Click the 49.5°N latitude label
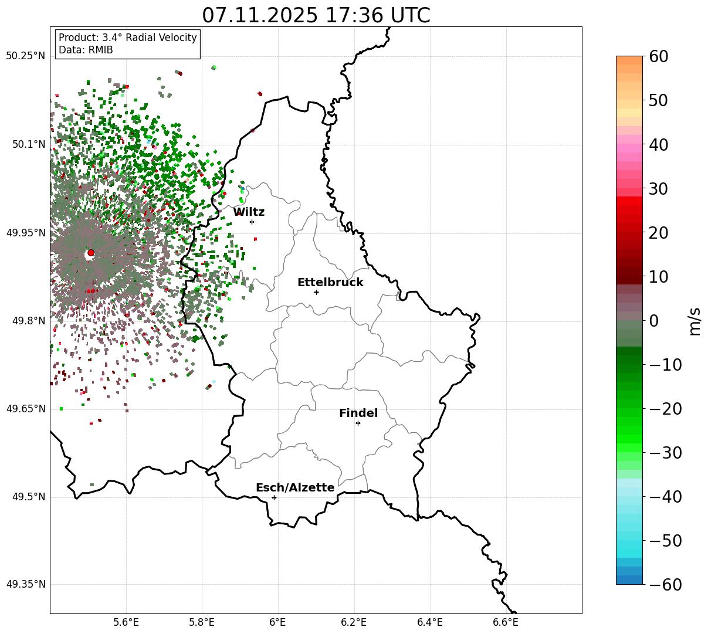 [x=28, y=497]
